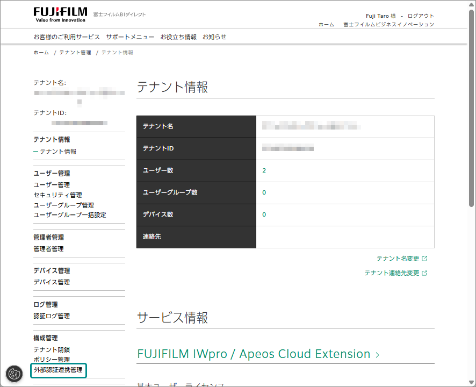Click the ユーザー数 value 2
This screenshot has height=387, width=476.
(264, 171)
